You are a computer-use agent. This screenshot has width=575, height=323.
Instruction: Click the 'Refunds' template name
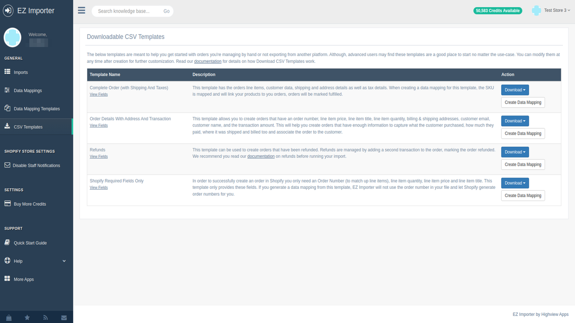(x=97, y=150)
